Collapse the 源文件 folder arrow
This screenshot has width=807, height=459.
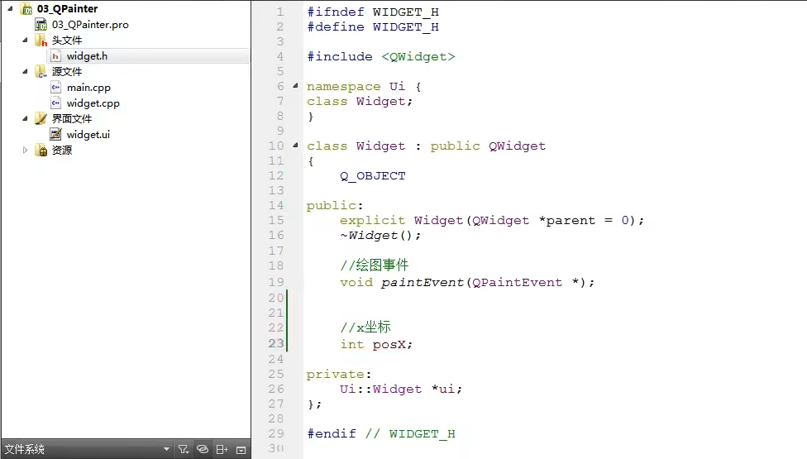(25, 71)
